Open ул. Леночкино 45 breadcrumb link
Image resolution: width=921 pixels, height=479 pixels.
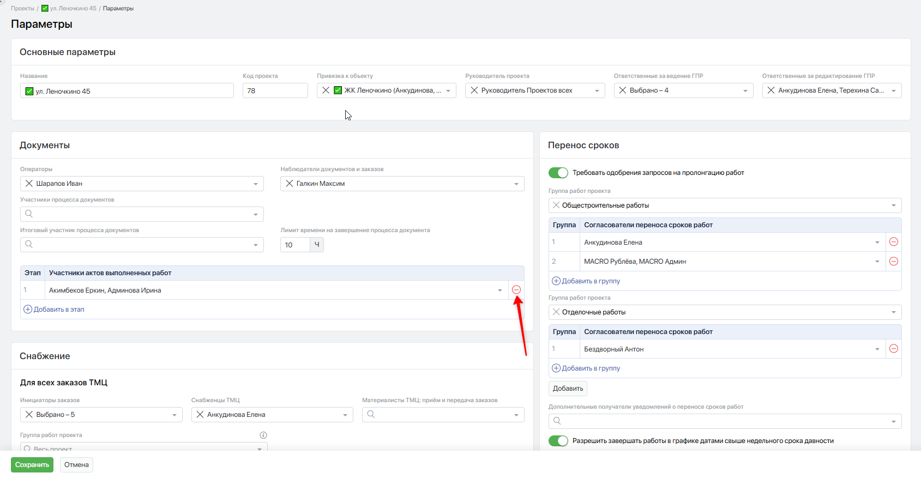[x=73, y=8]
